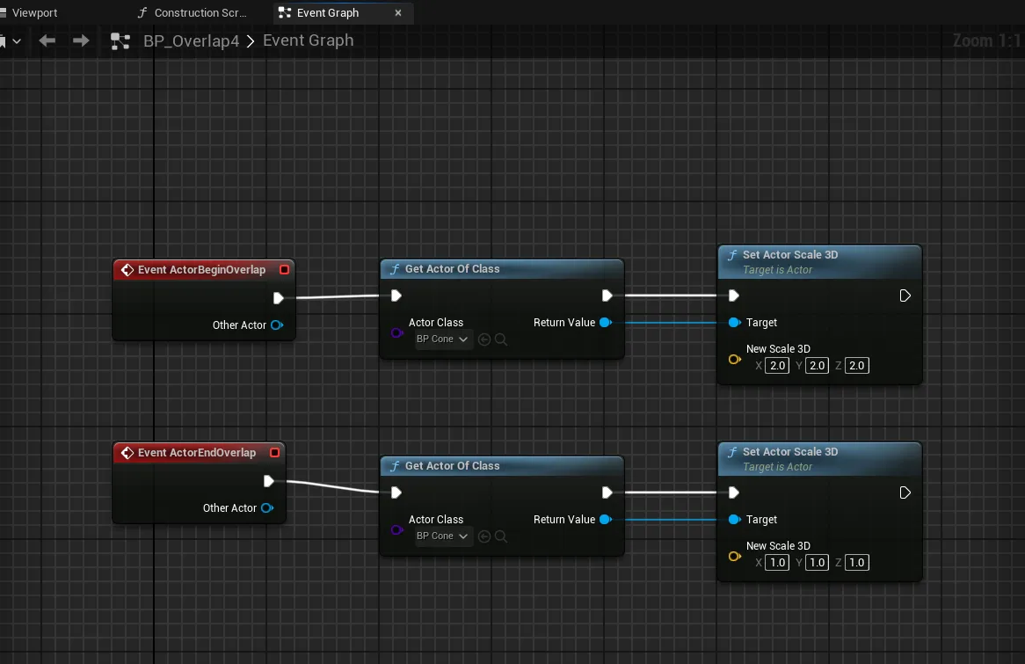Image resolution: width=1025 pixels, height=664 pixels.
Task: Click lower Get Actor Of Class exec output pin
Action: coord(607,493)
